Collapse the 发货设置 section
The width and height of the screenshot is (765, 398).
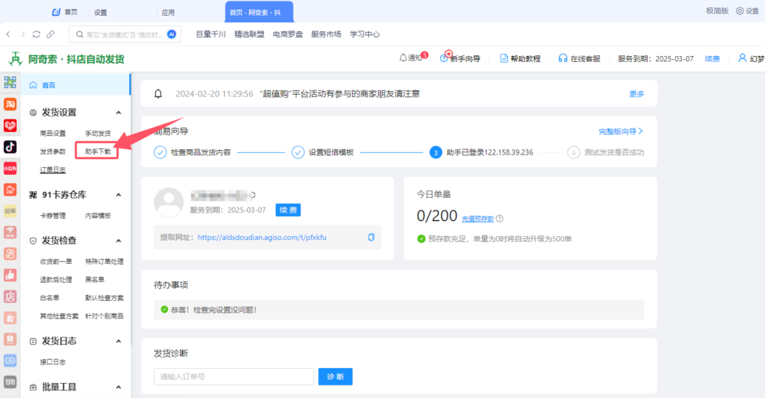point(119,113)
